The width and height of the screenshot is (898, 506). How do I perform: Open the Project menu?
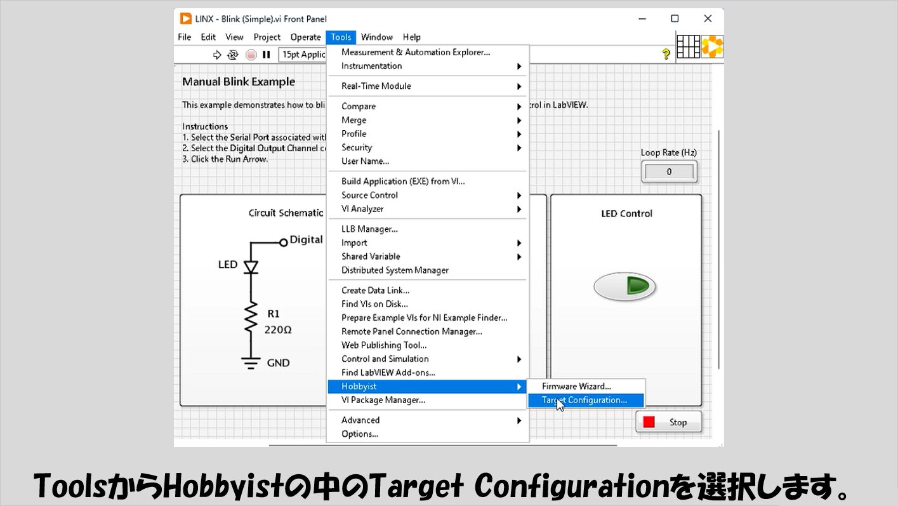click(x=267, y=37)
